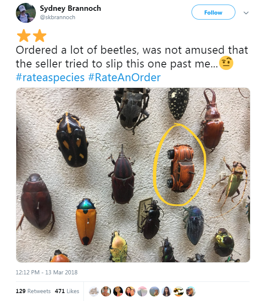Click the third liker avatar in the row
The width and height of the screenshot is (265, 301).
118,291
